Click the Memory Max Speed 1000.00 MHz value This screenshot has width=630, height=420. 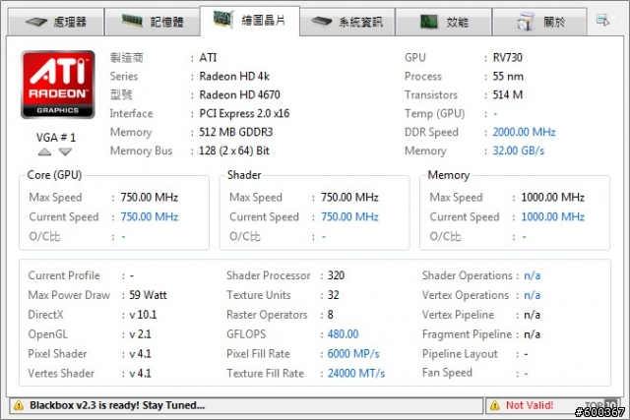click(x=552, y=197)
